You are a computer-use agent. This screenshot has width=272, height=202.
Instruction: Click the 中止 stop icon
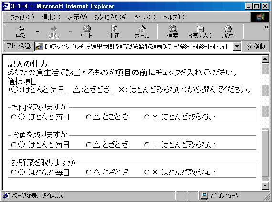(x=86, y=29)
